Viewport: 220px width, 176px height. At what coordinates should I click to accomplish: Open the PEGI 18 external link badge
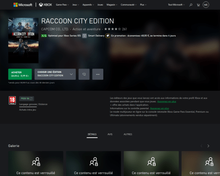pyautogui.click(x=26, y=99)
